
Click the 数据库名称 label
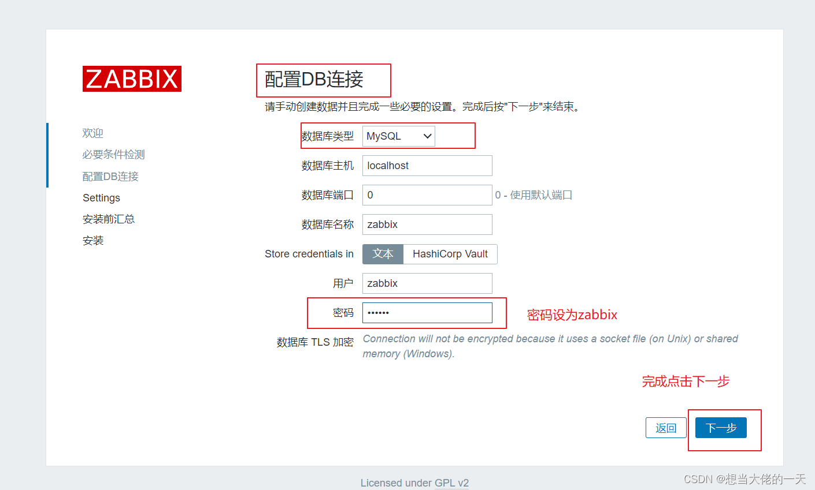pyautogui.click(x=328, y=225)
